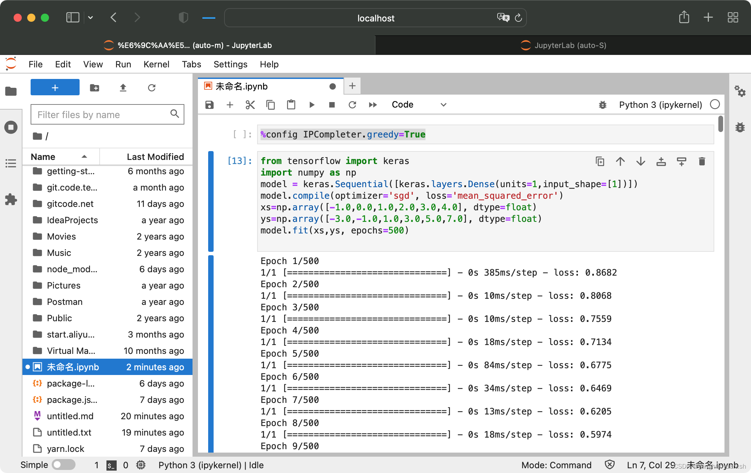Screen dimensions: 751x473
Task: Collapse cell 13 input via blue bar
Action: pos(211,201)
